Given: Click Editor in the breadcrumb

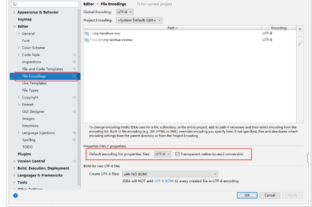Looking at the screenshot, I should pos(89,4).
